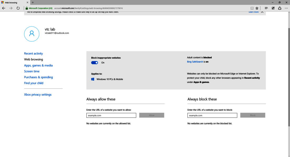
Task: Make a Web Note on this page
Action: pos(273,8)
